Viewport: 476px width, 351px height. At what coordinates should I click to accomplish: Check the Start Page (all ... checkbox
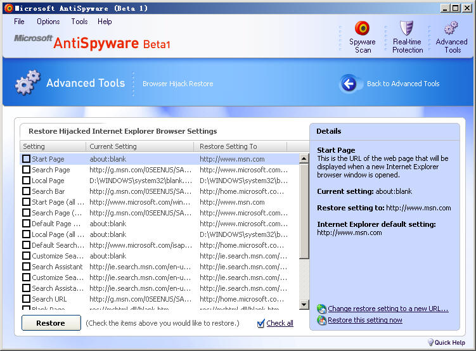click(27, 202)
